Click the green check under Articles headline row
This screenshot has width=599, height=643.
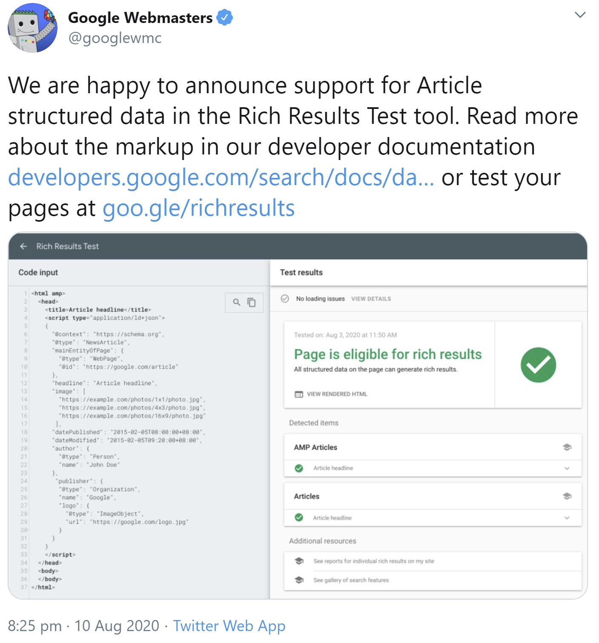[x=299, y=518]
